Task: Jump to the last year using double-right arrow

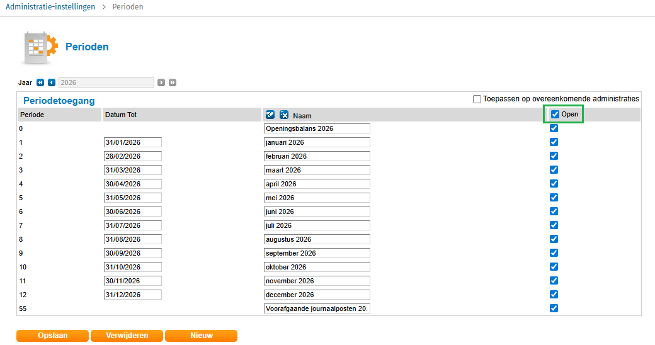Action: tap(173, 82)
